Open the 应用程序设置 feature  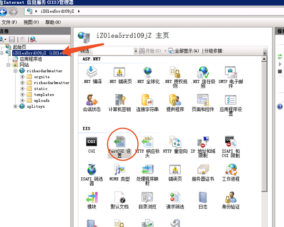pos(231,105)
